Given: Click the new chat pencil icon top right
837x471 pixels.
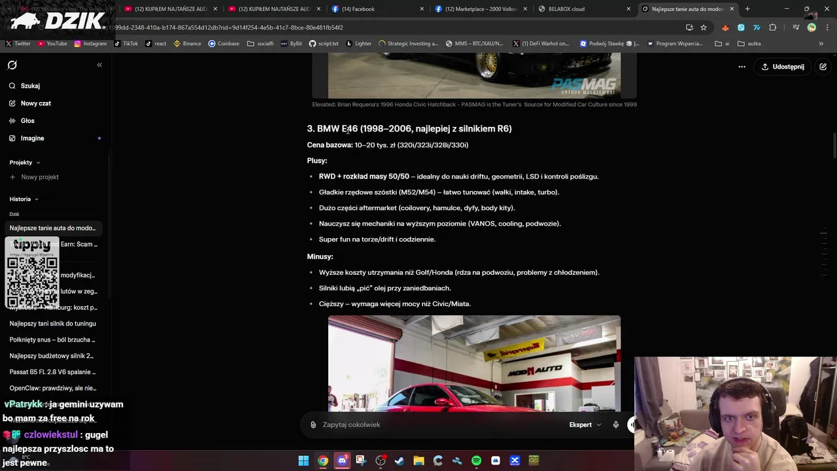Looking at the screenshot, I should [x=823, y=67].
